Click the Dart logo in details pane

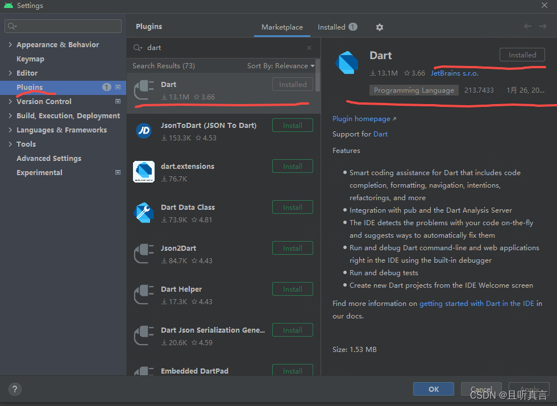pyautogui.click(x=347, y=63)
